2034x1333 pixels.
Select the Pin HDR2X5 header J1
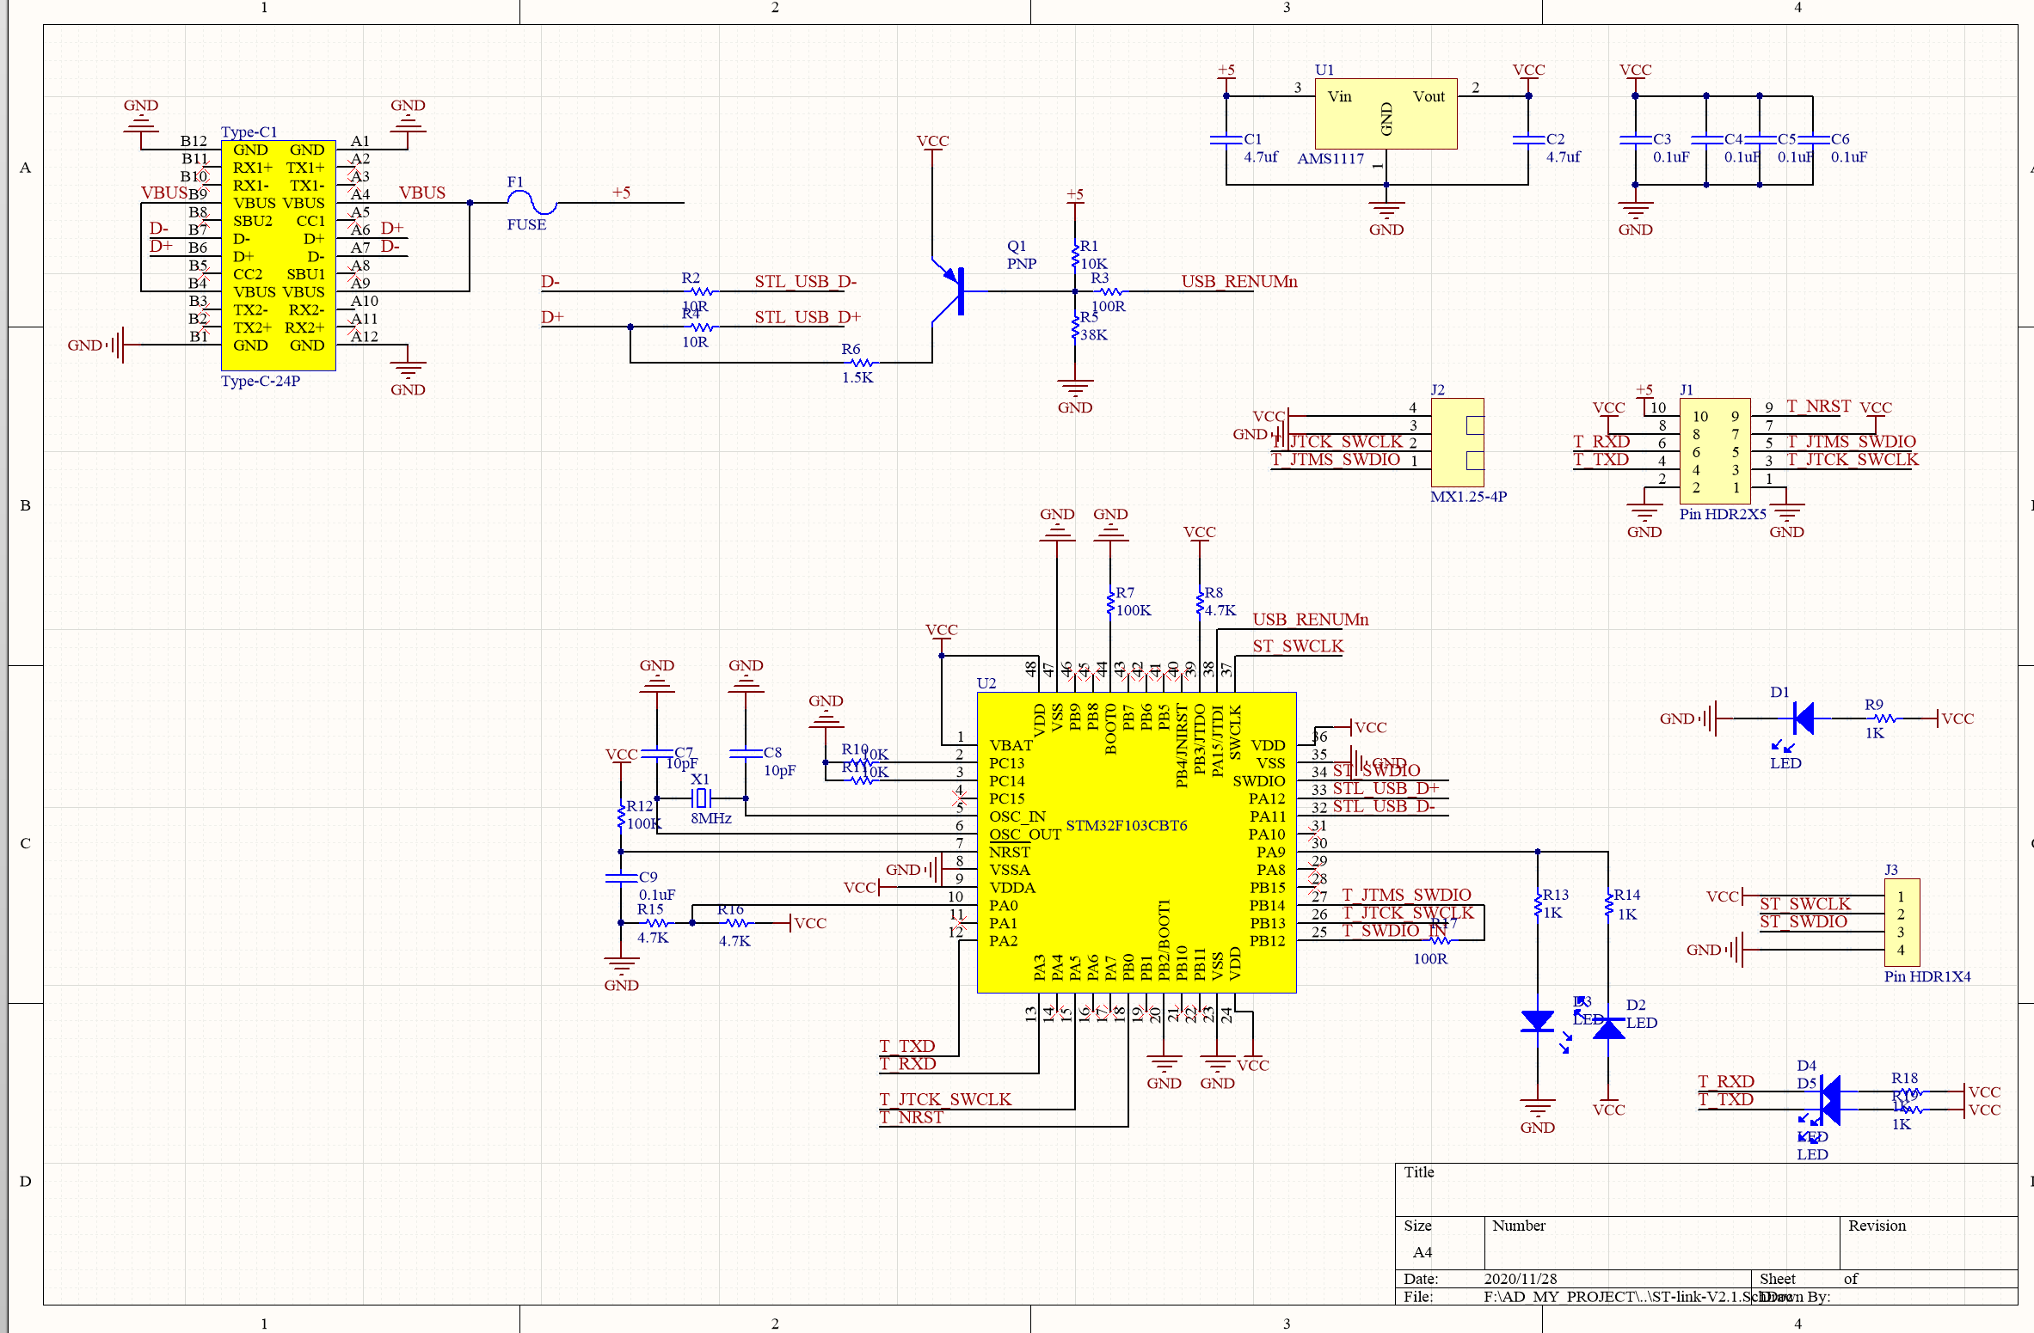tap(1714, 451)
